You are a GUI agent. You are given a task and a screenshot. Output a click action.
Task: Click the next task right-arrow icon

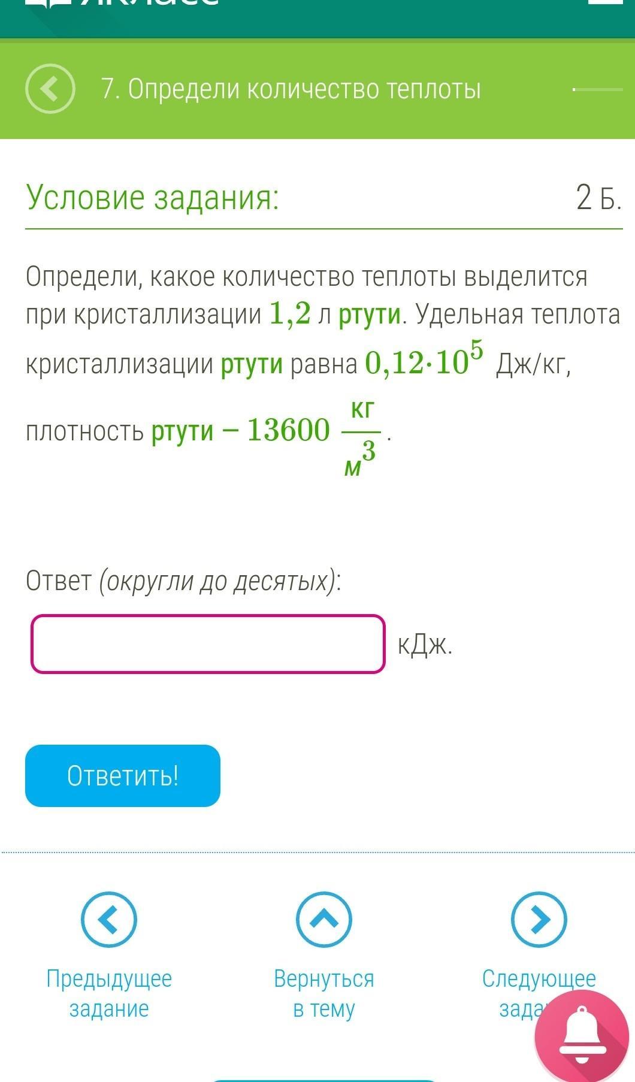tap(539, 919)
